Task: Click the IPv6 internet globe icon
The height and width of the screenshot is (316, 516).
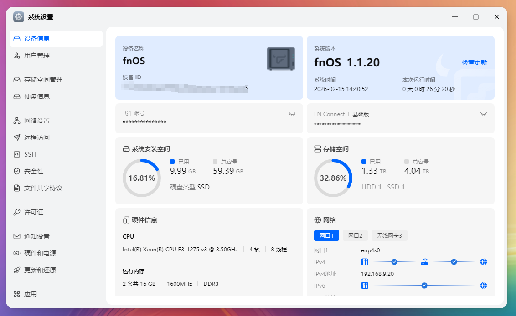Action: tap(484, 285)
